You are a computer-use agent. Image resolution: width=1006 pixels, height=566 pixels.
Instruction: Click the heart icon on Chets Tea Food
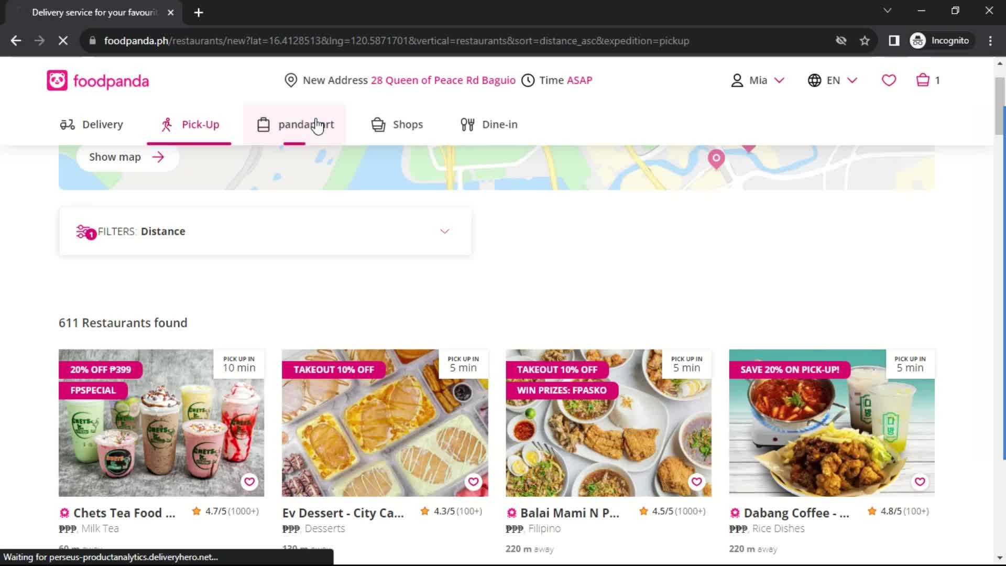click(250, 482)
